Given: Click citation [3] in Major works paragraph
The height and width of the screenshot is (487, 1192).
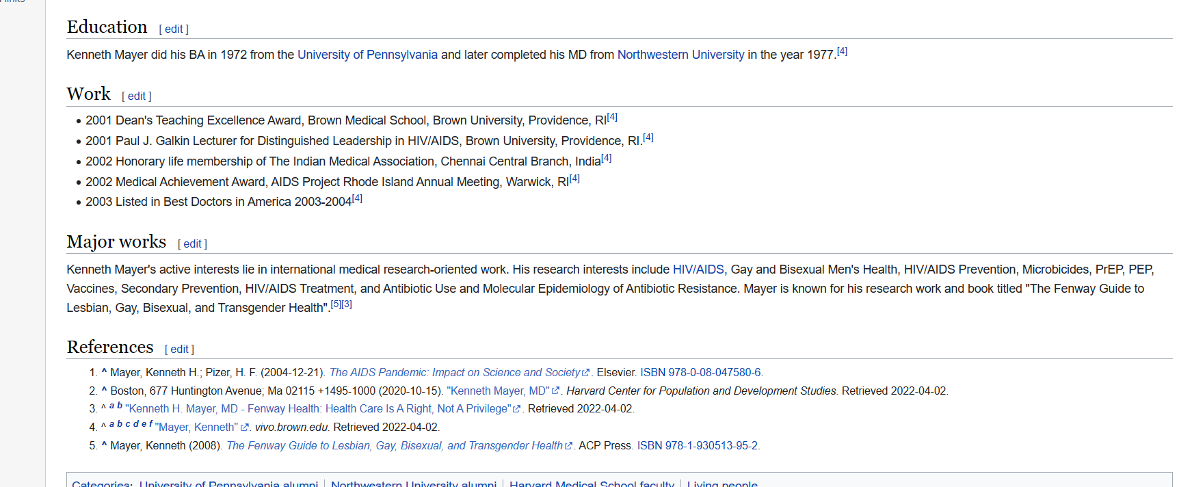Looking at the screenshot, I should point(347,304).
